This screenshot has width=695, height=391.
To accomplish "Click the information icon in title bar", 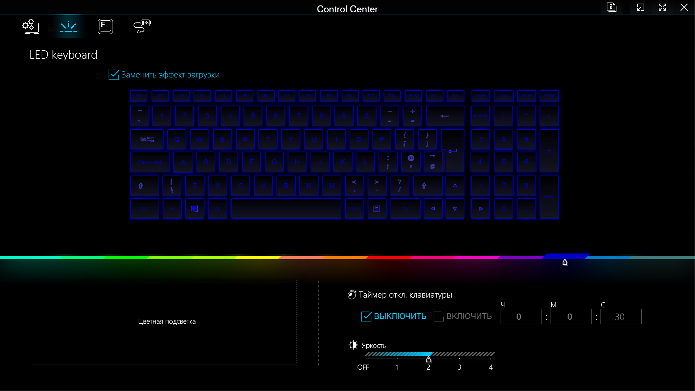I will pyautogui.click(x=612, y=7).
